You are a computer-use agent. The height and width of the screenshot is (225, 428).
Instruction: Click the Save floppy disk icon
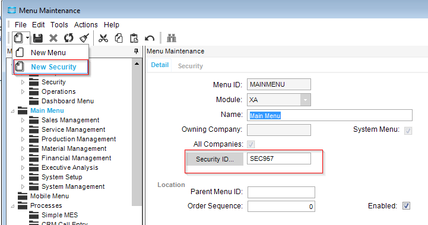tap(38, 38)
